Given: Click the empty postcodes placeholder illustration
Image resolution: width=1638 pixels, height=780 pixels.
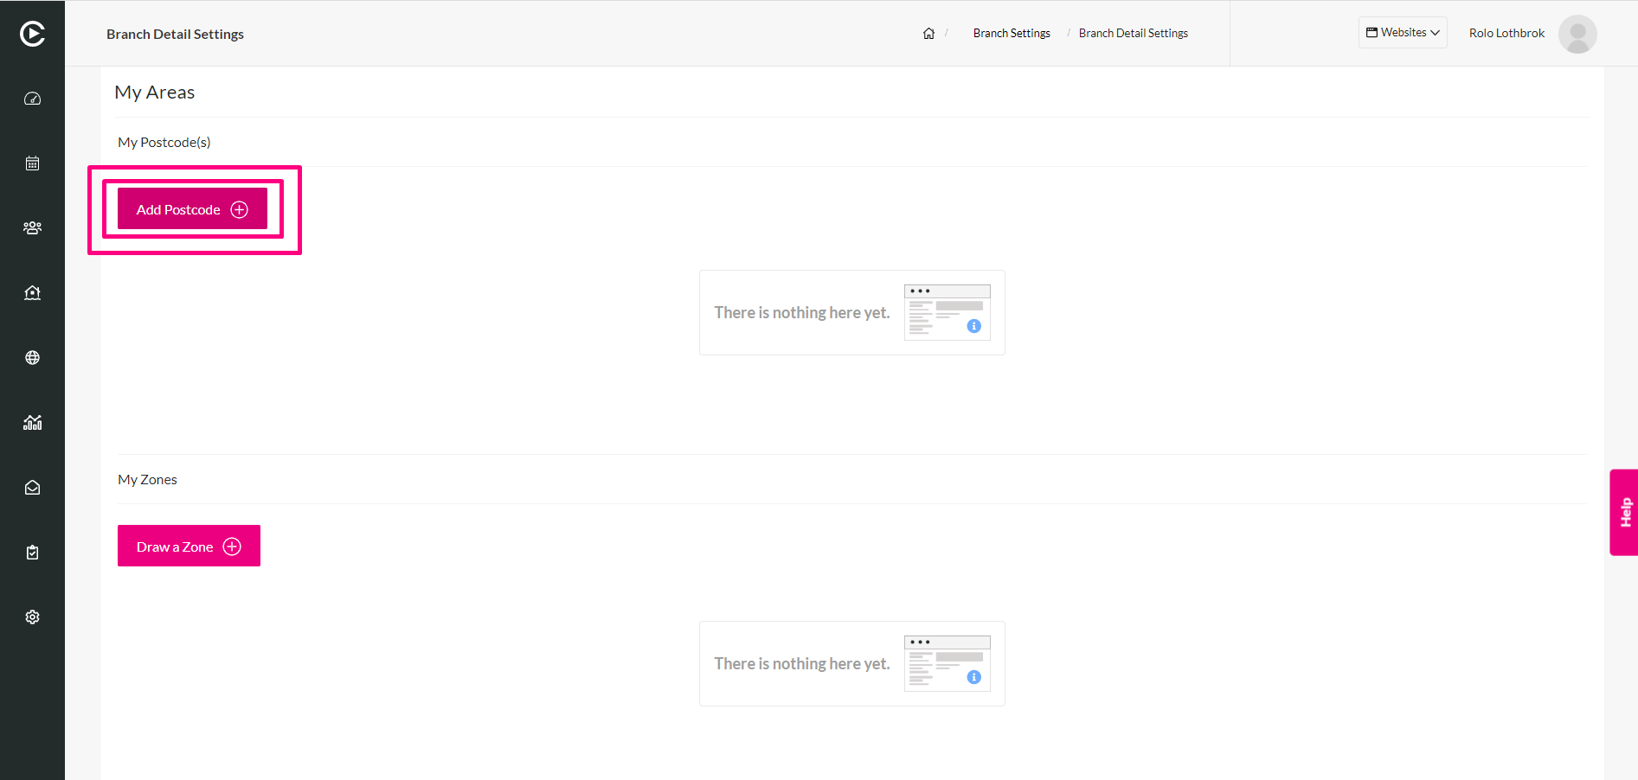Looking at the screenshot, I should [947, 312].
